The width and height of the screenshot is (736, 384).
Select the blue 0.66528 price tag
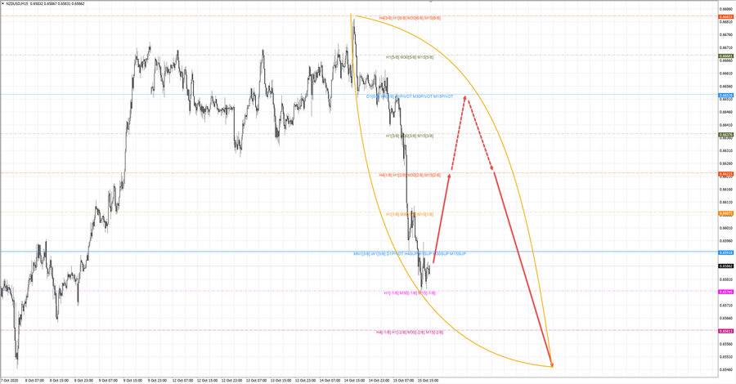725,96
